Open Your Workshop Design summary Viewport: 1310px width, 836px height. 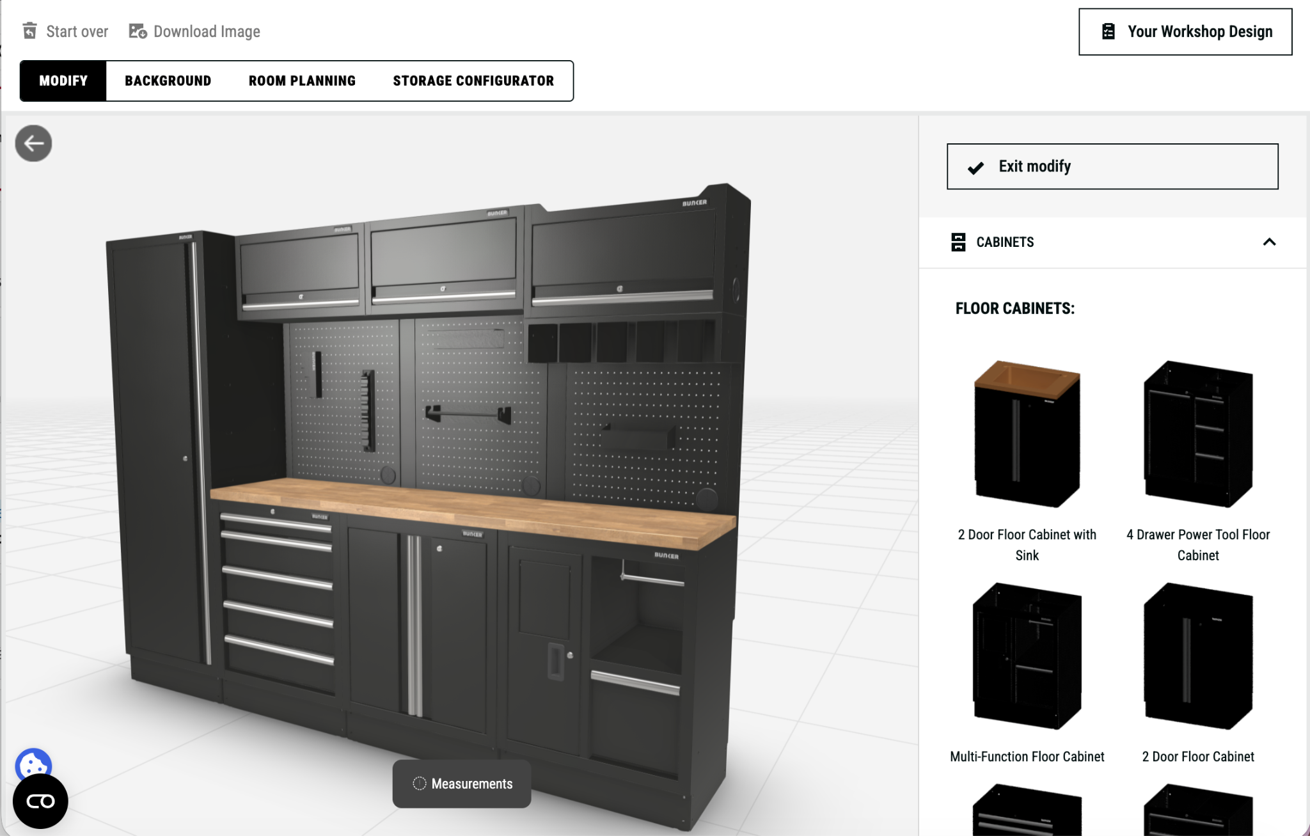coord(1185,31)
